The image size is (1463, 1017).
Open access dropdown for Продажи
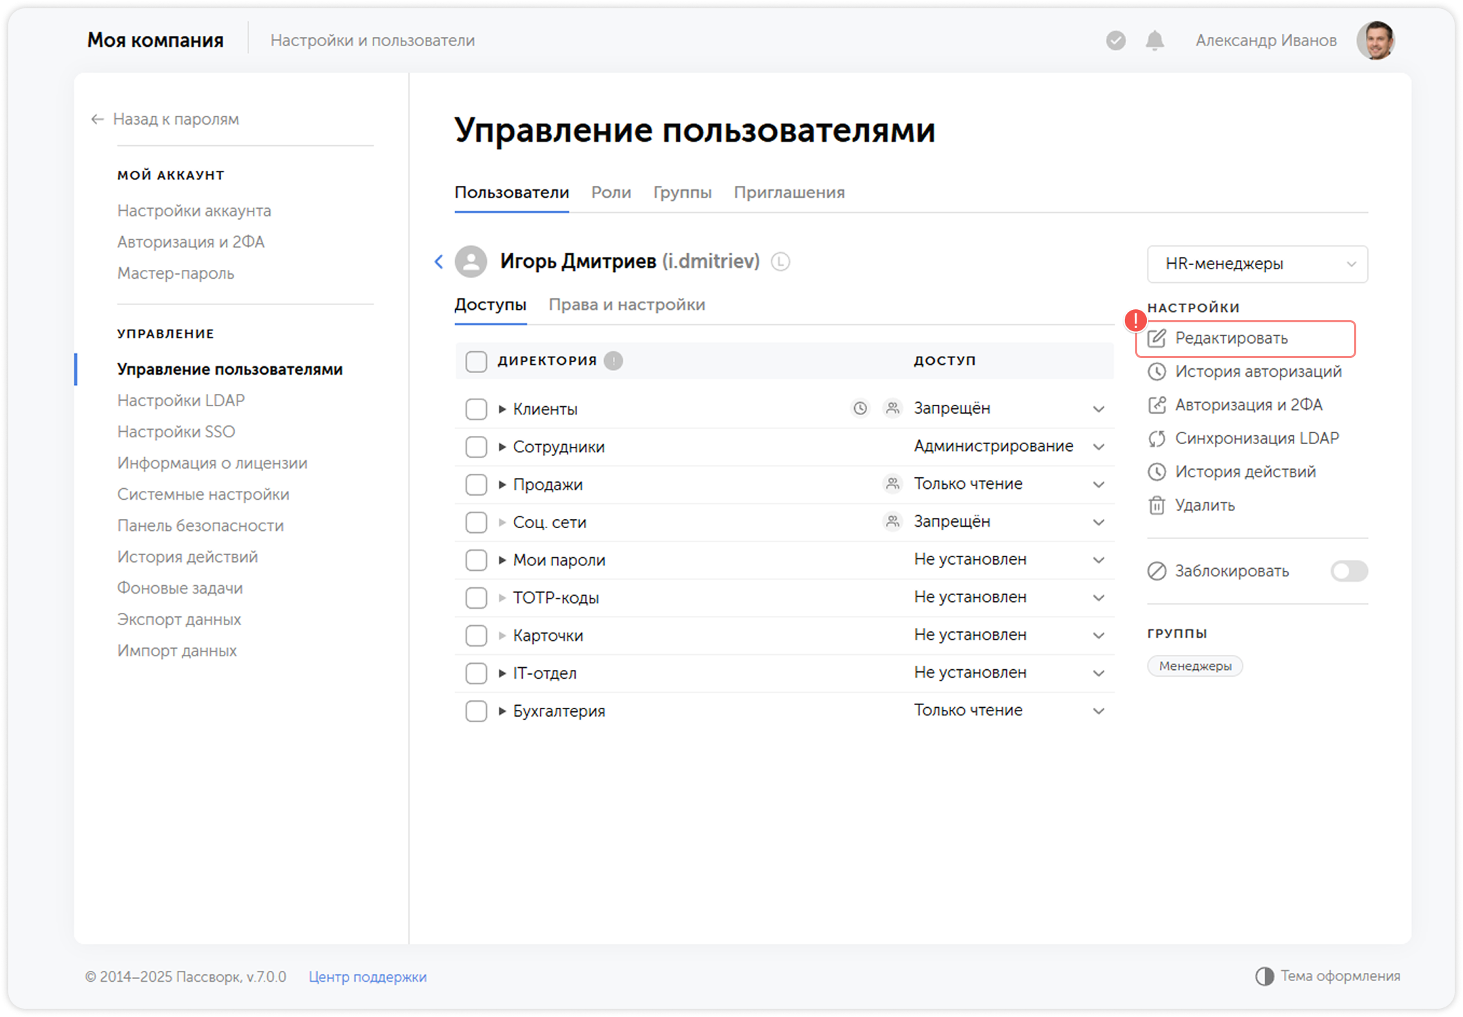pyautogui.click(x=1099, y=485)
